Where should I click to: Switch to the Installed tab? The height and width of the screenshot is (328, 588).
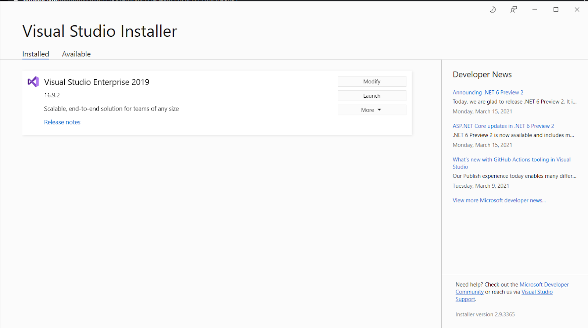click(36, 54)
